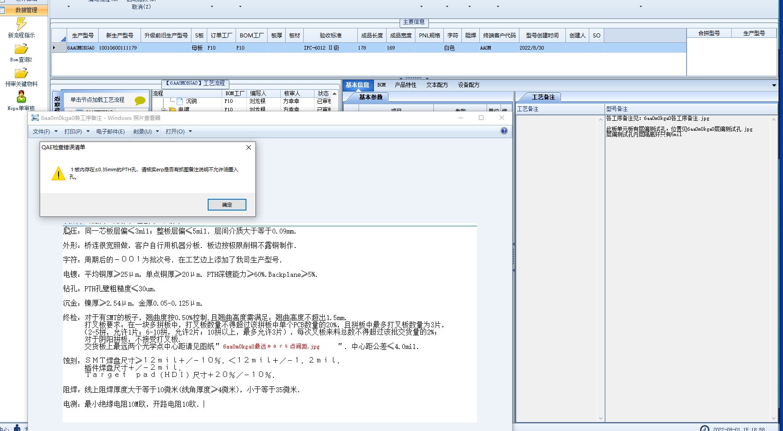Viewport: 783px width, 431px height.
Task: Click the 型号备注 panel scroll-up arrow
Action: (x=774, y=119)
